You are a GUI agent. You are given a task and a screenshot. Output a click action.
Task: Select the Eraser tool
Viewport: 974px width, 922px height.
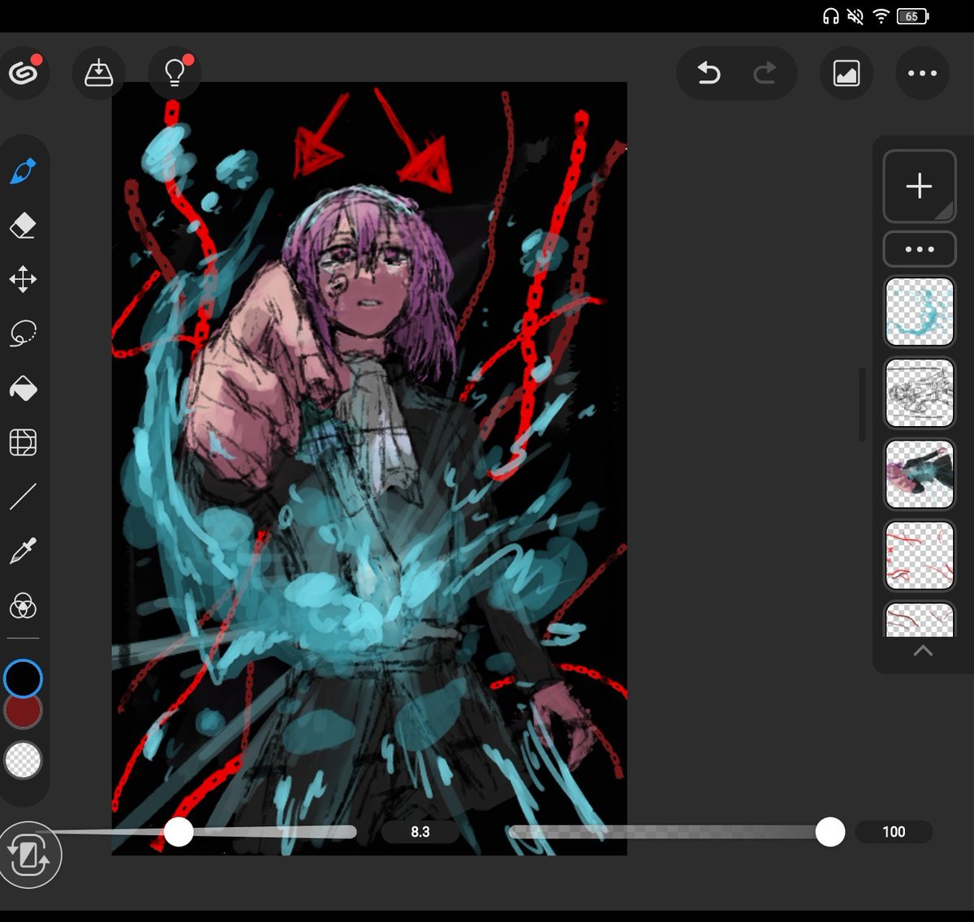pos(24,225)
